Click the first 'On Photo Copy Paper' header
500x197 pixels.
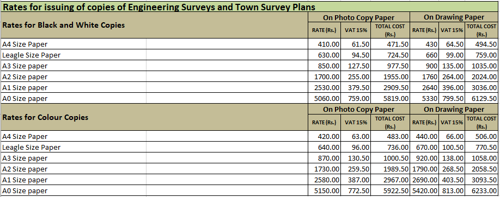tap(359, 17)
